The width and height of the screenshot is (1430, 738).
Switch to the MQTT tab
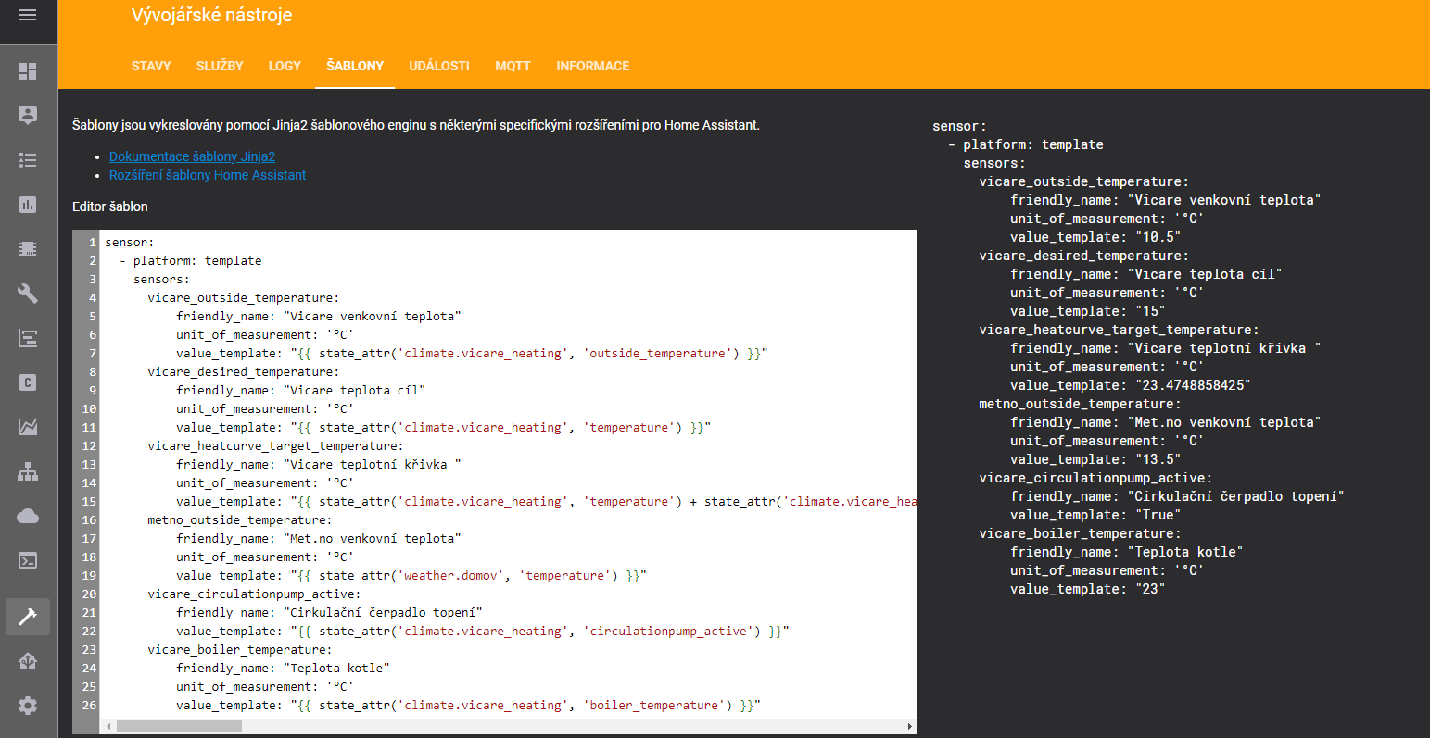click(513, 66)
